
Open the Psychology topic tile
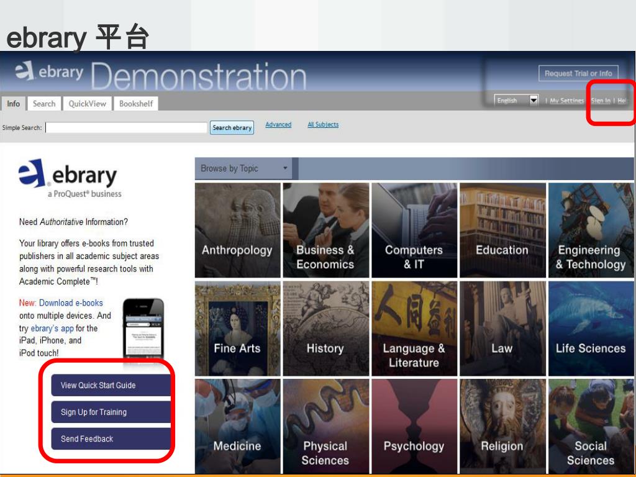point(414,426)
